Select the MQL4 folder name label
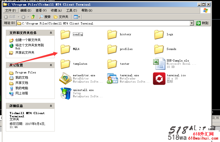220x142 pixels. pyautogui.click(x=76, y=49)
